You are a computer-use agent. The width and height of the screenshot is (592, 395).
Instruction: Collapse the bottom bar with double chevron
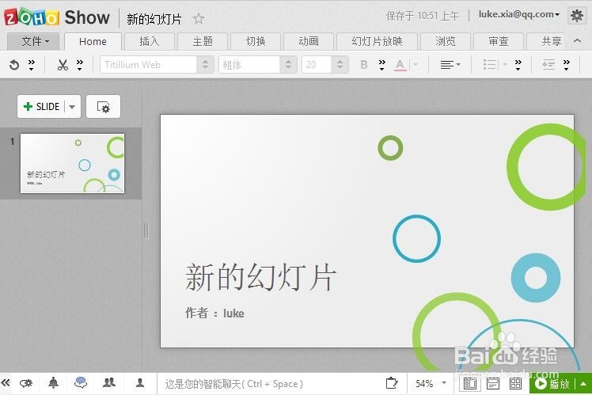coord(6,383)
